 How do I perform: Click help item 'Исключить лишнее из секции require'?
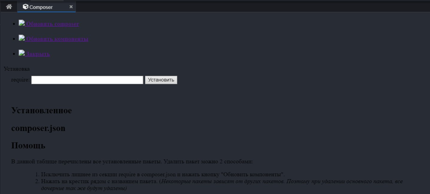(163, 175)
